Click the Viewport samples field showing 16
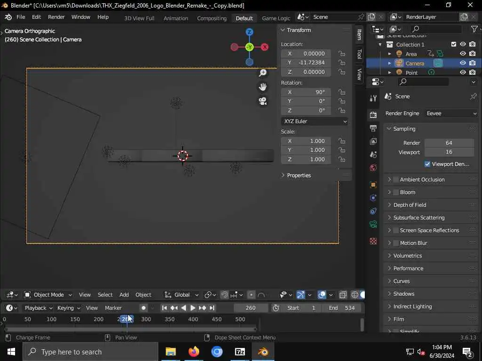This screenshot has height=361, width=482. (x=449, y=152)
